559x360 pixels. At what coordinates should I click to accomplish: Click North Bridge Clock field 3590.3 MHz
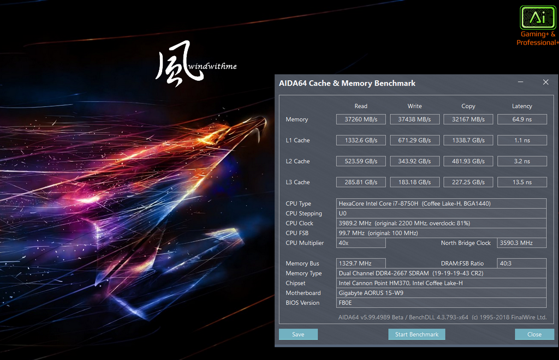coord(521,243)
